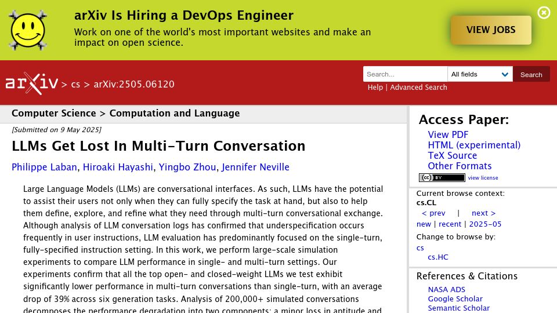Click the arXiv logo

pos(31,83)
